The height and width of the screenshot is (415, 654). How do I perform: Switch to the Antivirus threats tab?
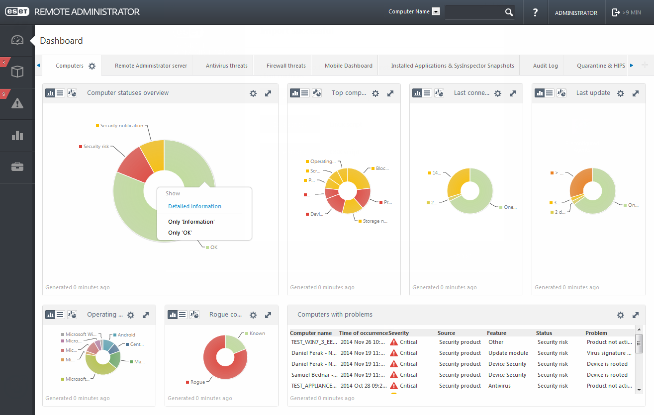pos(226,66)
